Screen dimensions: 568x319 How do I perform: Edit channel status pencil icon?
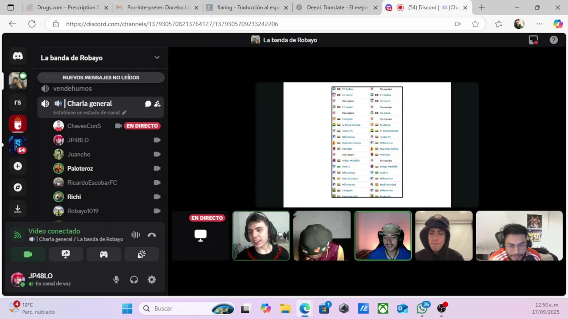[x=124, y=113]
